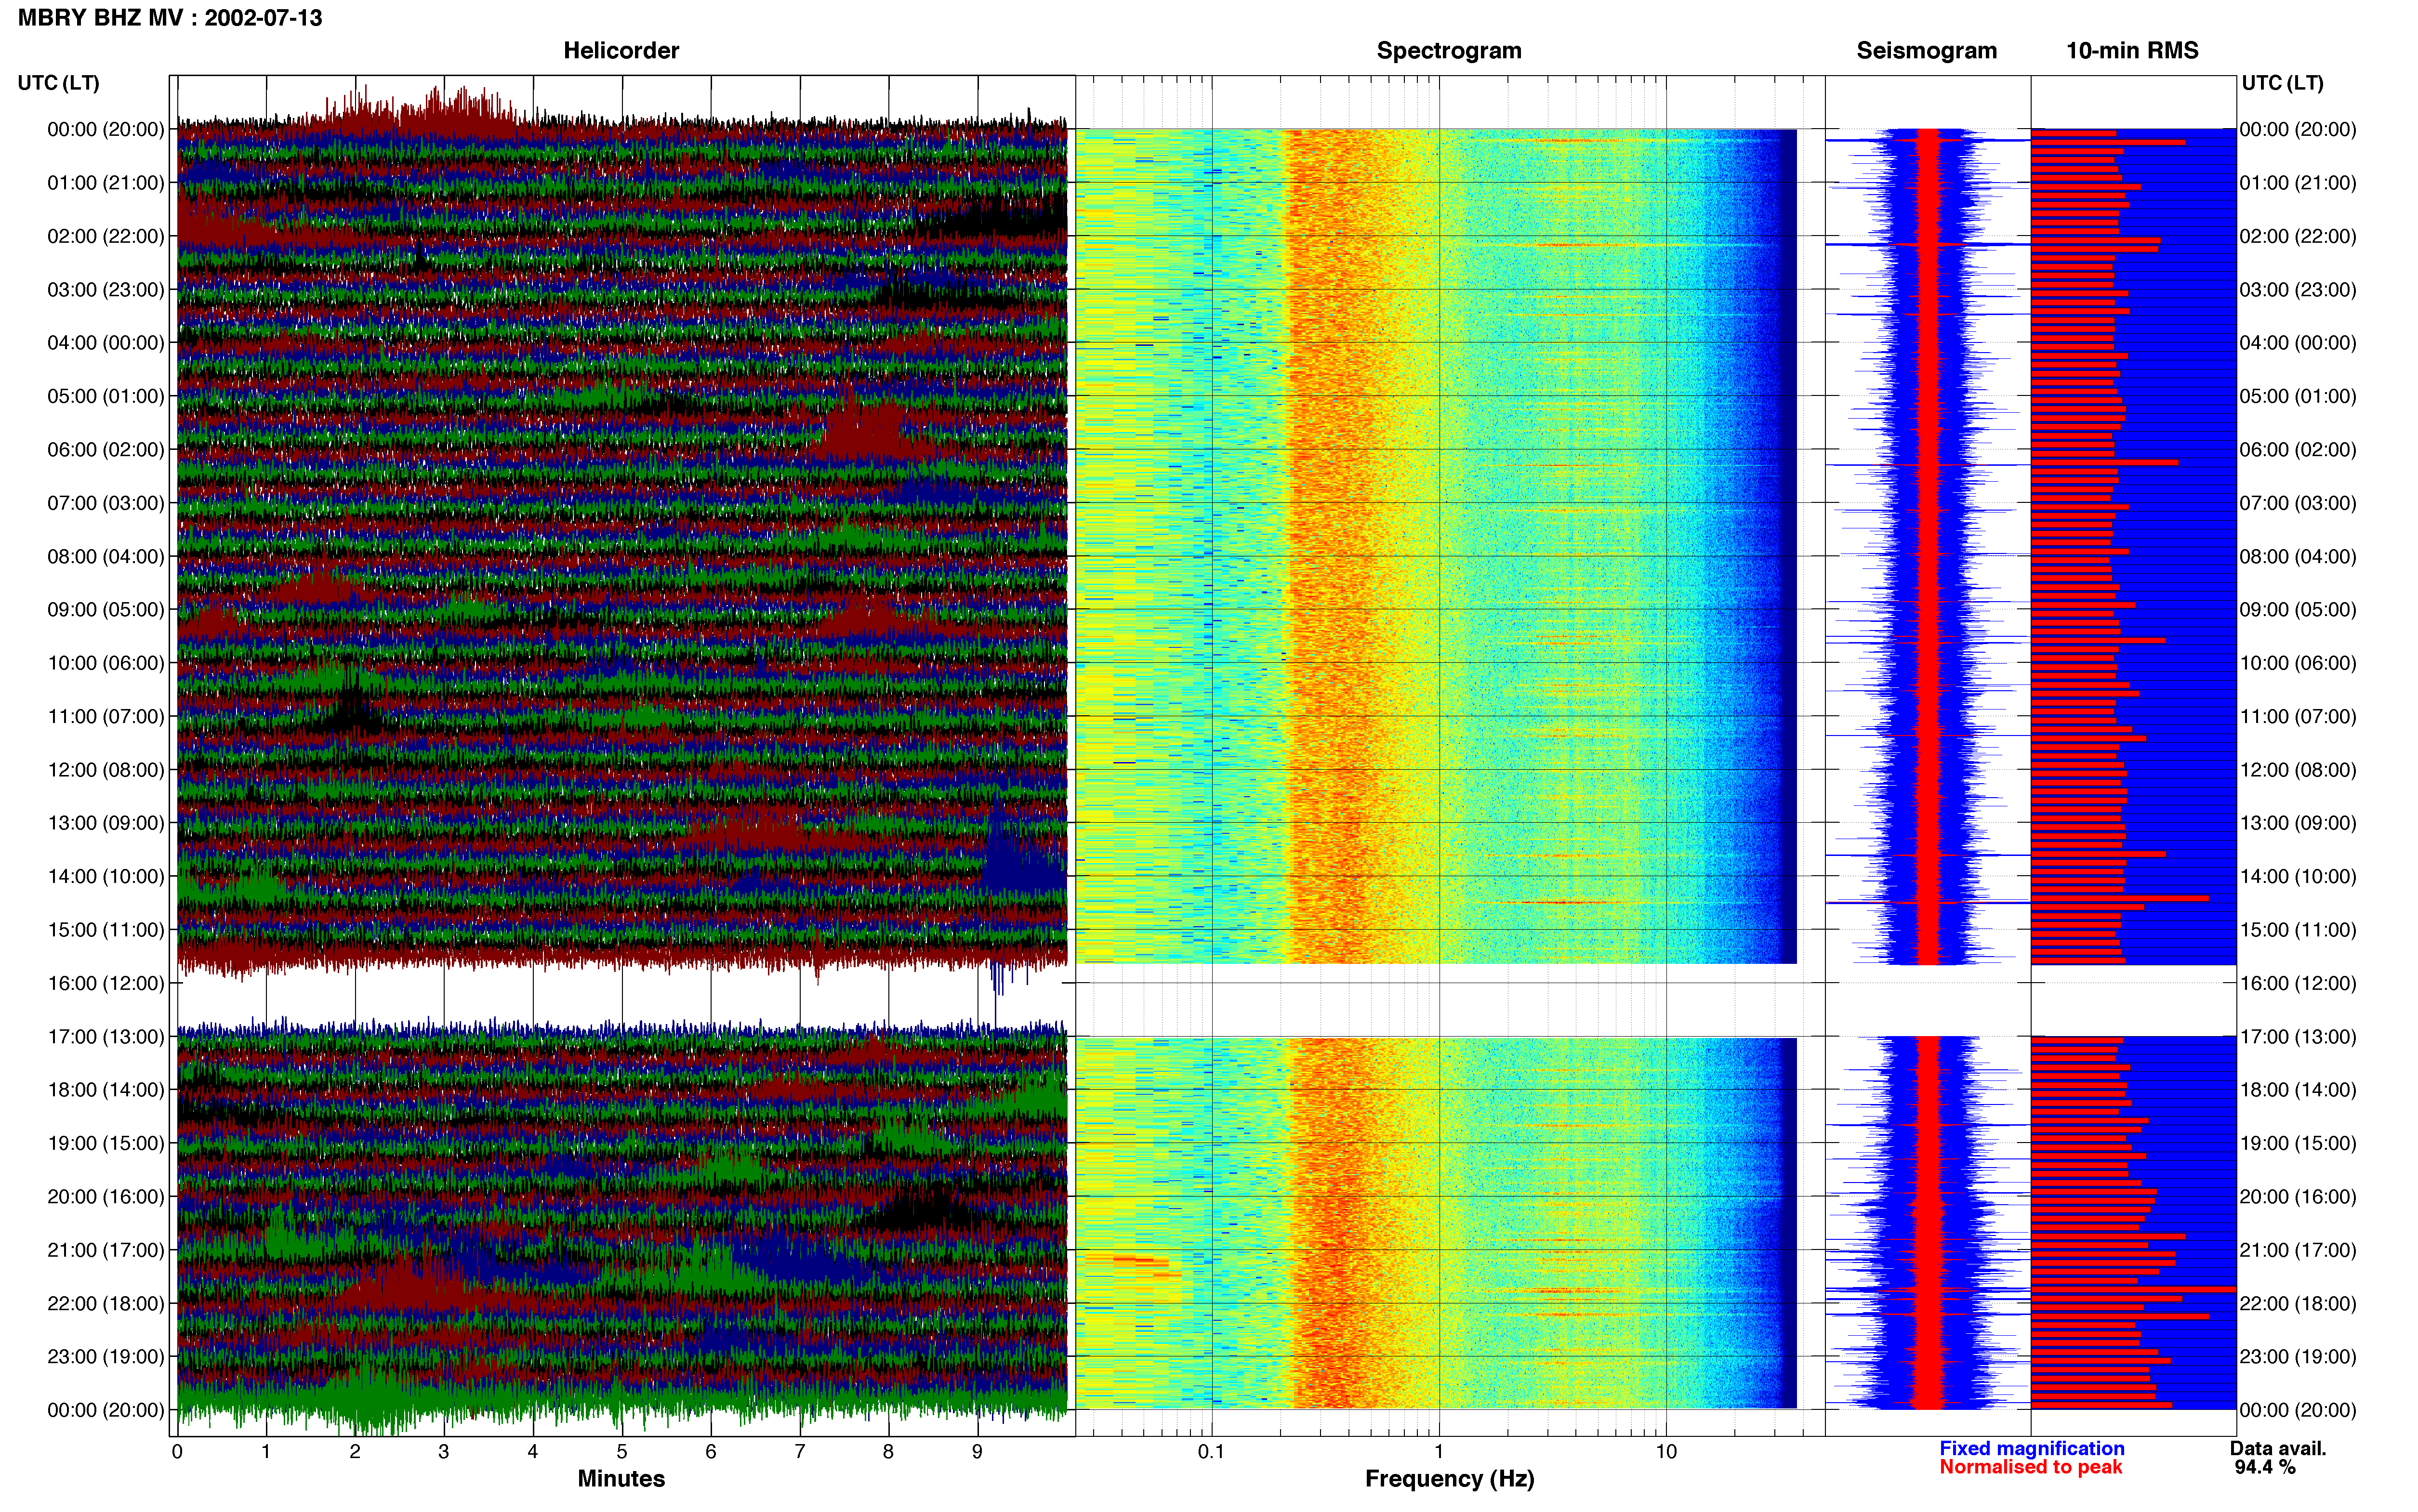Screen dimensions: 2418x1512
Task: Click the 'MBRY BHZ MV : 2002-07-13' title text
Action: [x=170, y=18]
